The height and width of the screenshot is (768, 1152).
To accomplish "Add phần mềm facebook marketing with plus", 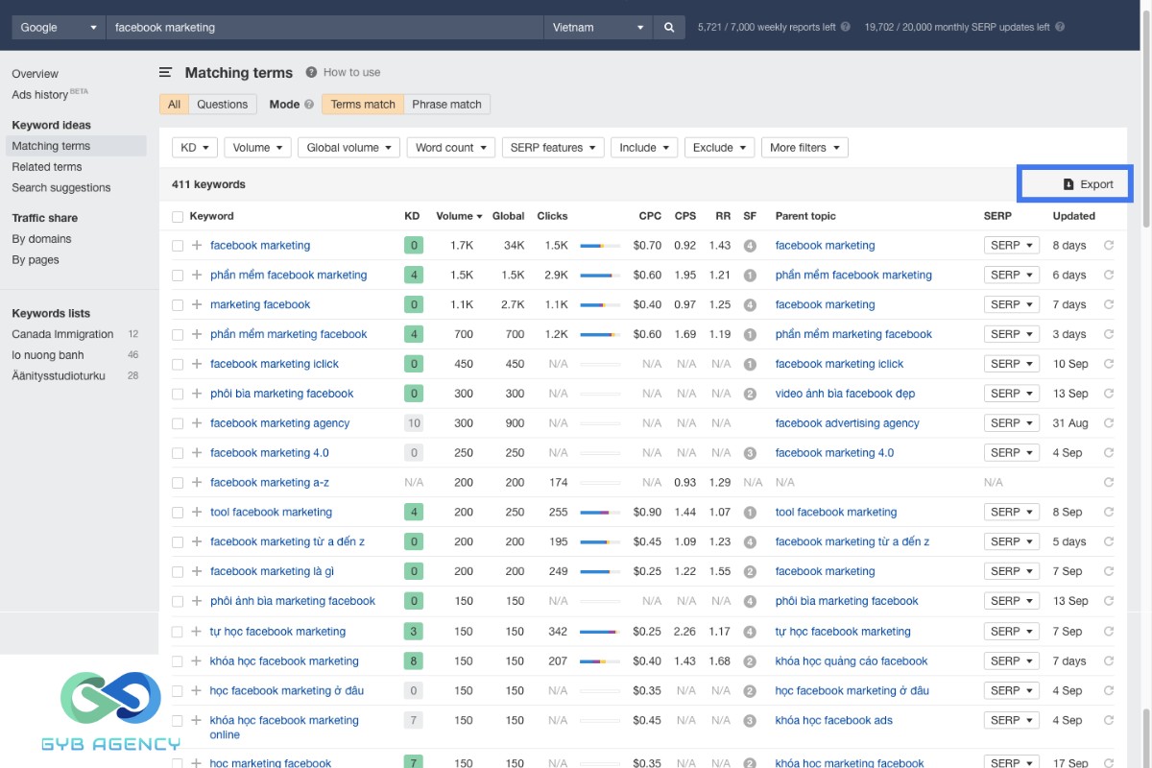I will coord(197,275).
